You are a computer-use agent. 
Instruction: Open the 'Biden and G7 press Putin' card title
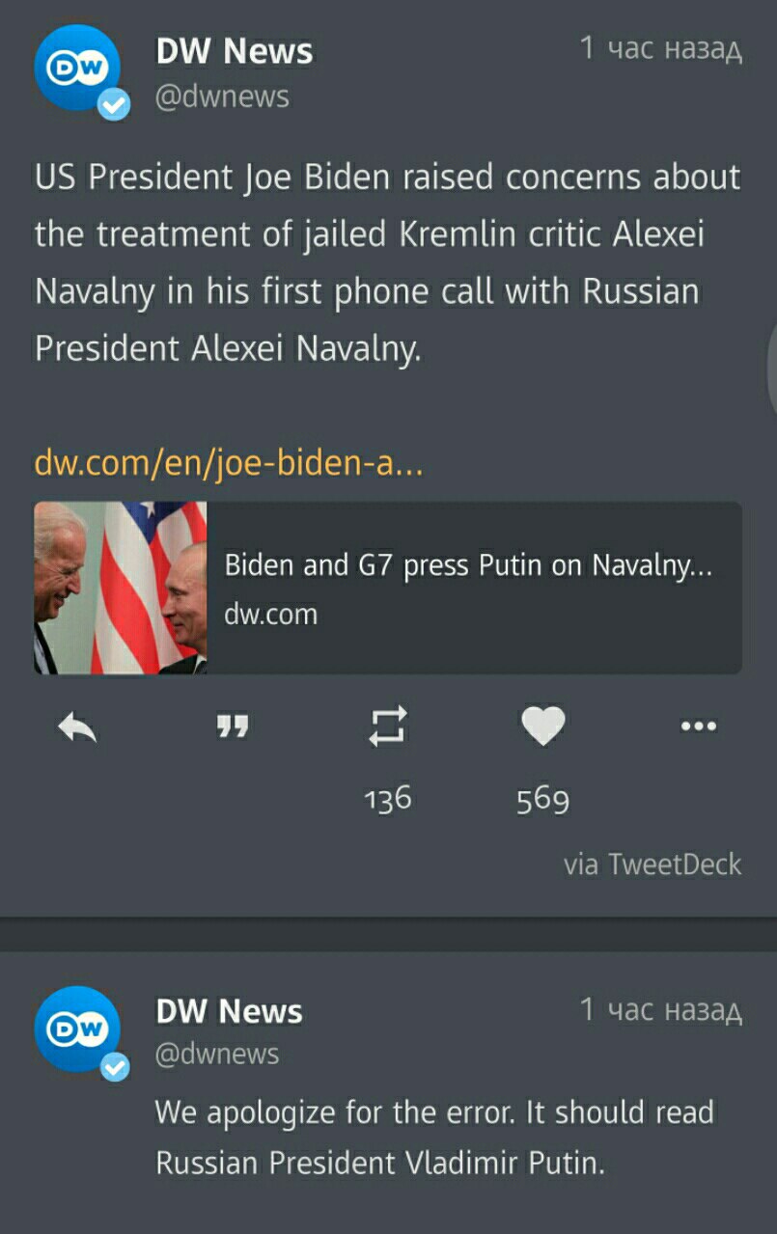[x=468, y=565]
